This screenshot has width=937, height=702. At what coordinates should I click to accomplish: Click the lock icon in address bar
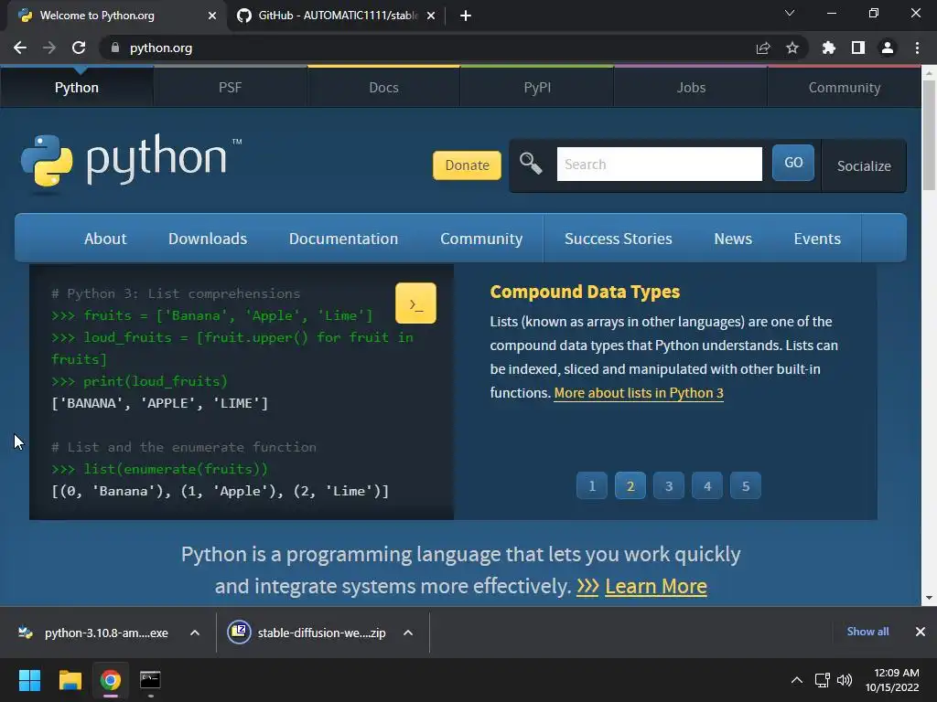(x=115, y=48)
